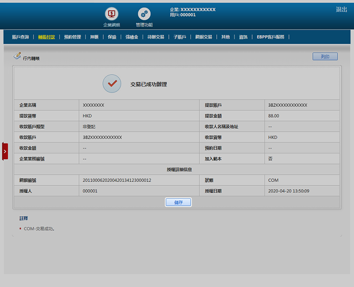Image resolution: width=354 pixels, height=287 pixels.
Task: Select the 其他 menu item
Action: tap(225, 37)
